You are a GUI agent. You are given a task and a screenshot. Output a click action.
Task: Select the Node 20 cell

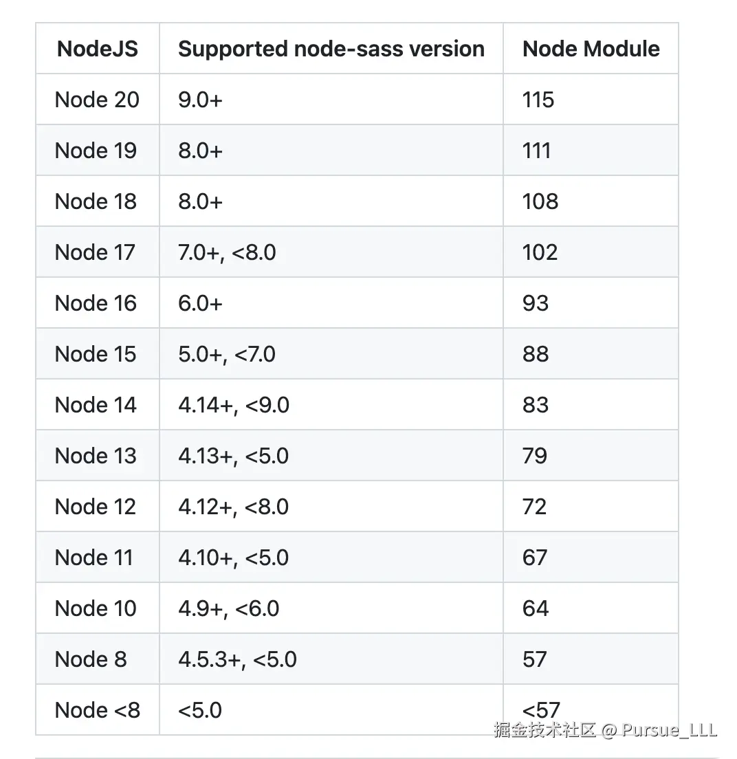click(97, 100)
